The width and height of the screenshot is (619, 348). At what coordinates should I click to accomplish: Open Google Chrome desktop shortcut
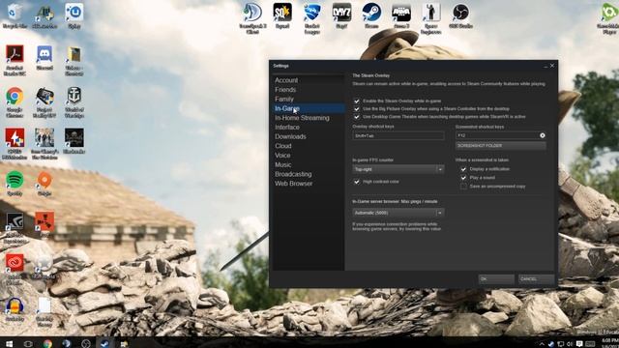point(15,102)
